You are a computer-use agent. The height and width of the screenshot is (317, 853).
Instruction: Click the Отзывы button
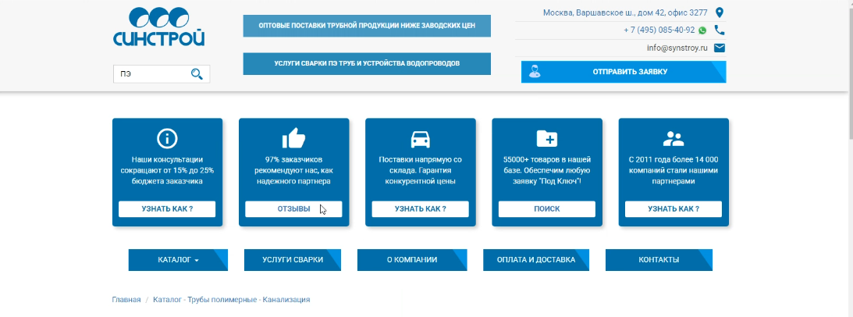pyautogui.click(x=293, y=209)
